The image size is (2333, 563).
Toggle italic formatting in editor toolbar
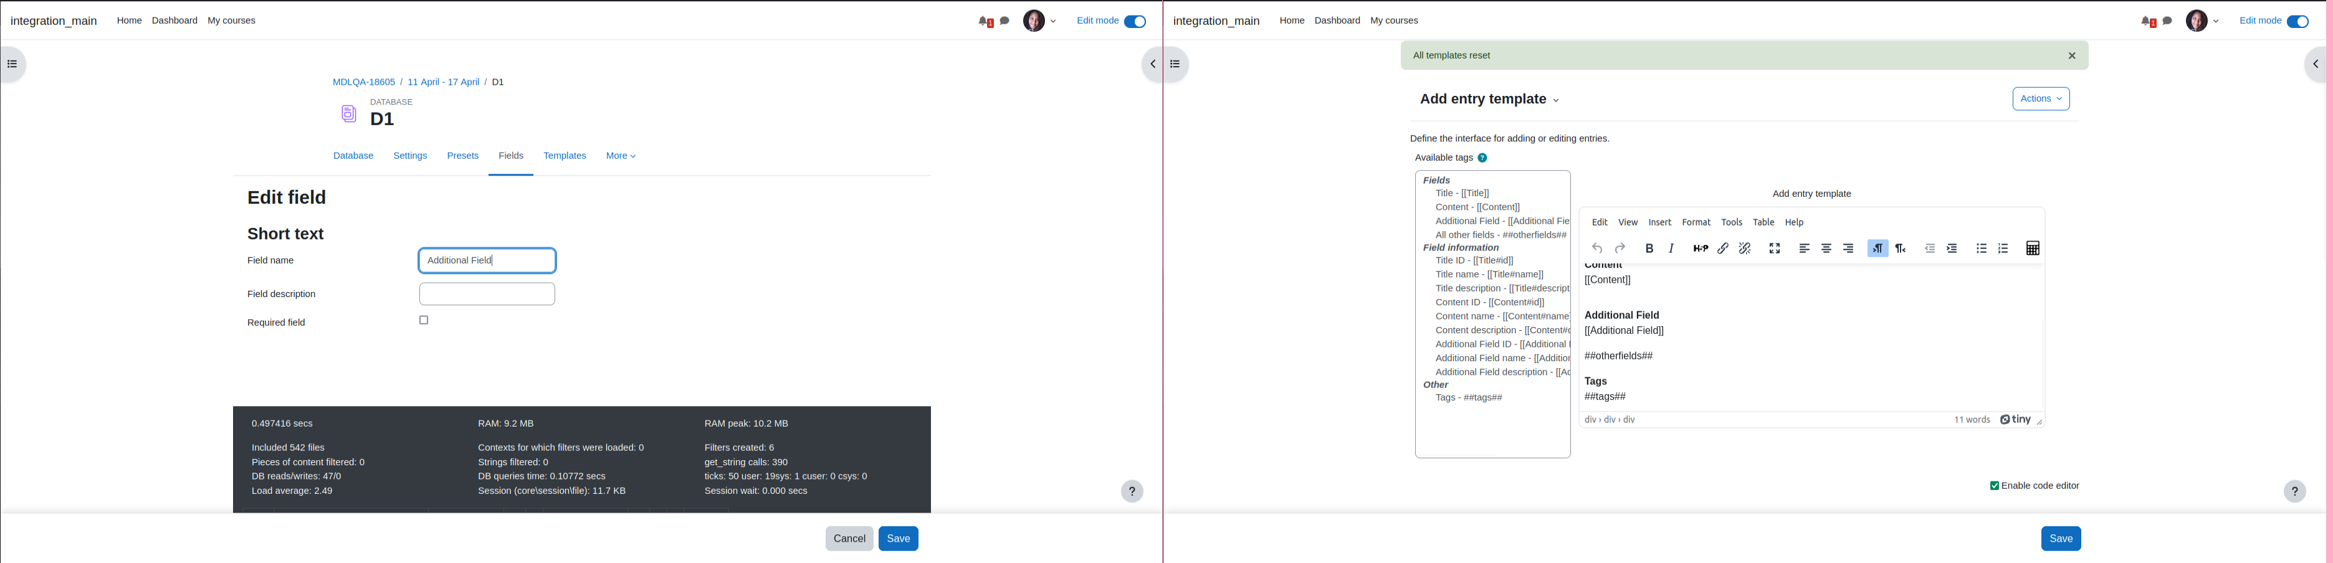coord(1672,248)
